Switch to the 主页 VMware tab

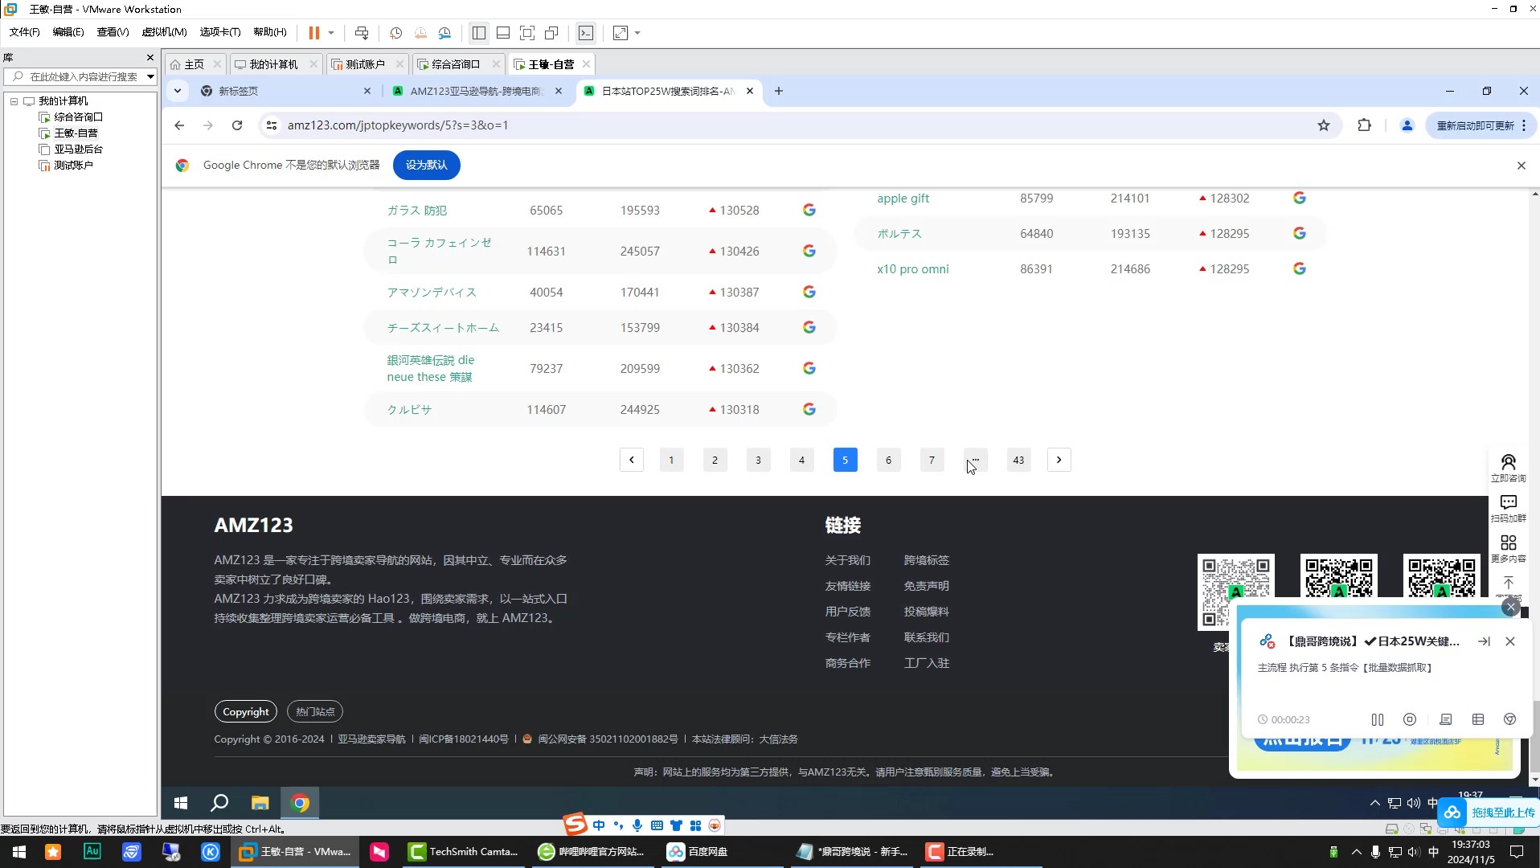pos(194,64)
